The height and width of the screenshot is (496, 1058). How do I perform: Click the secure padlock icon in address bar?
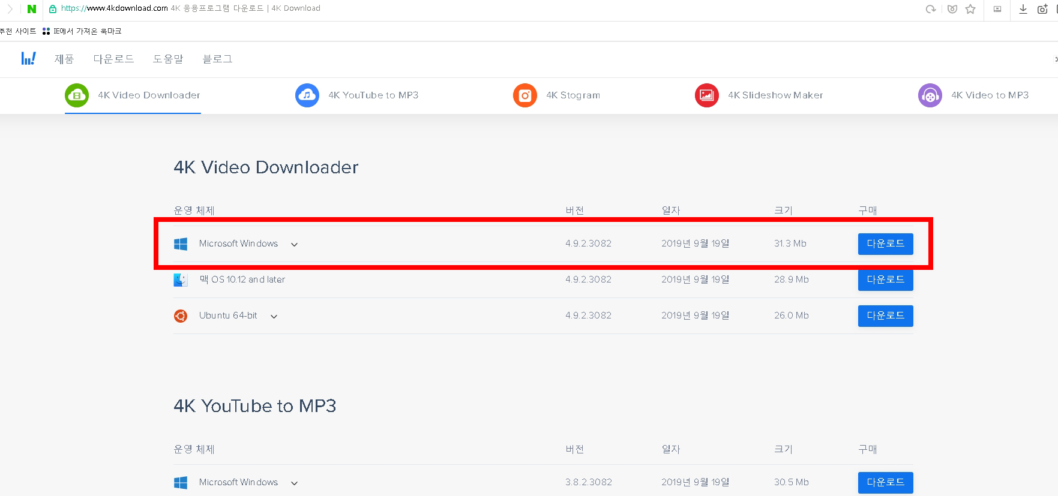(x=53, y=9)
